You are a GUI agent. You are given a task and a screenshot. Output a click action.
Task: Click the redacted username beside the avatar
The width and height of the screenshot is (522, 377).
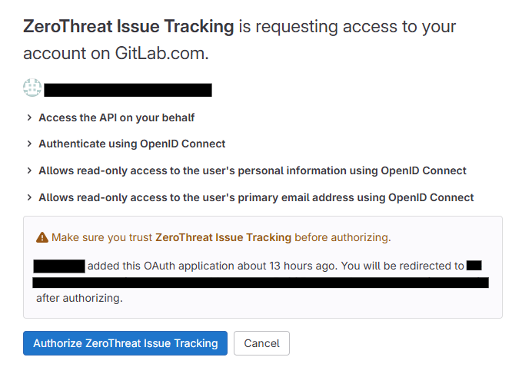(x=128, y=90)
